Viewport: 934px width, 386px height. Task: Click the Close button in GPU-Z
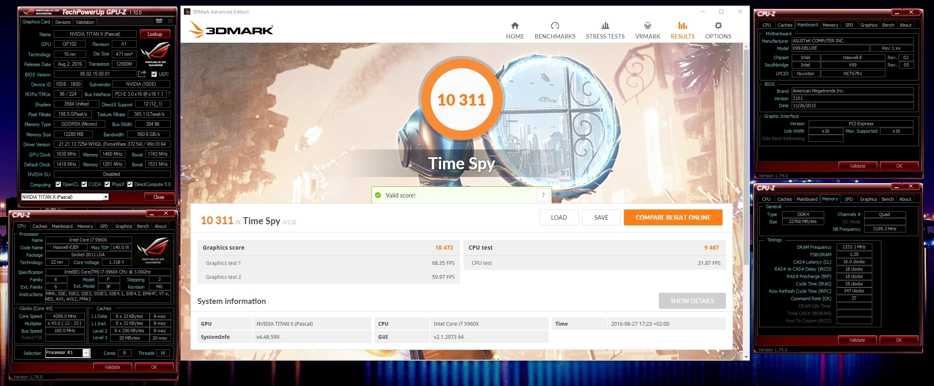pos(159,197)
